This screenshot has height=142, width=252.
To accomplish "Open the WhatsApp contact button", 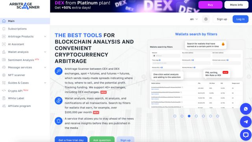I will coord(246,109).
